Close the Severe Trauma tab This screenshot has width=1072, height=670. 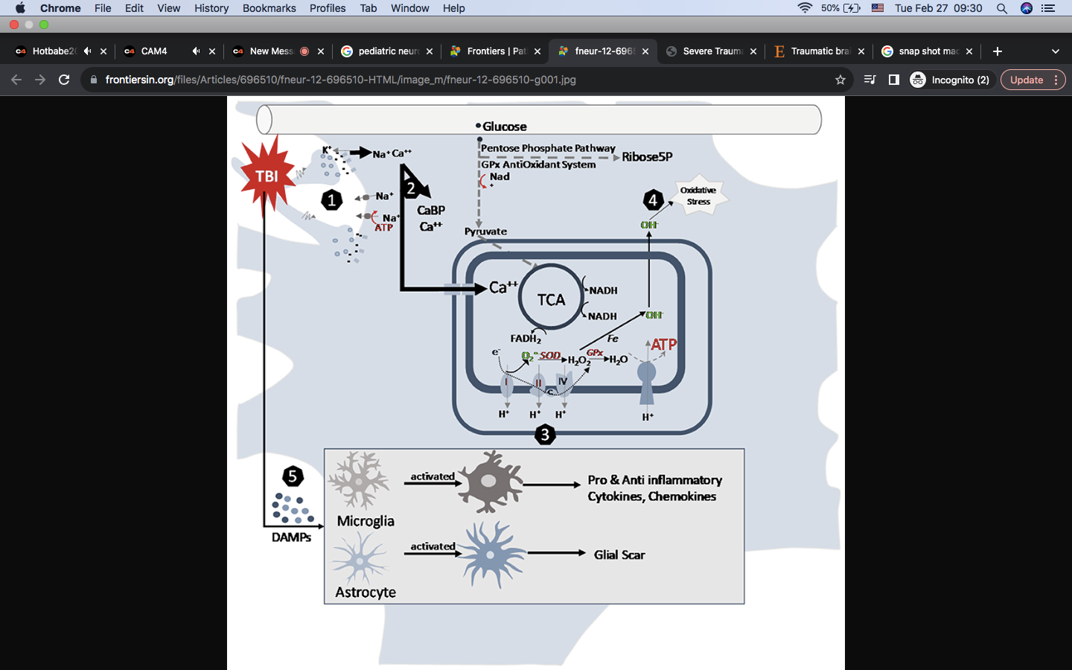click(753, 51)
